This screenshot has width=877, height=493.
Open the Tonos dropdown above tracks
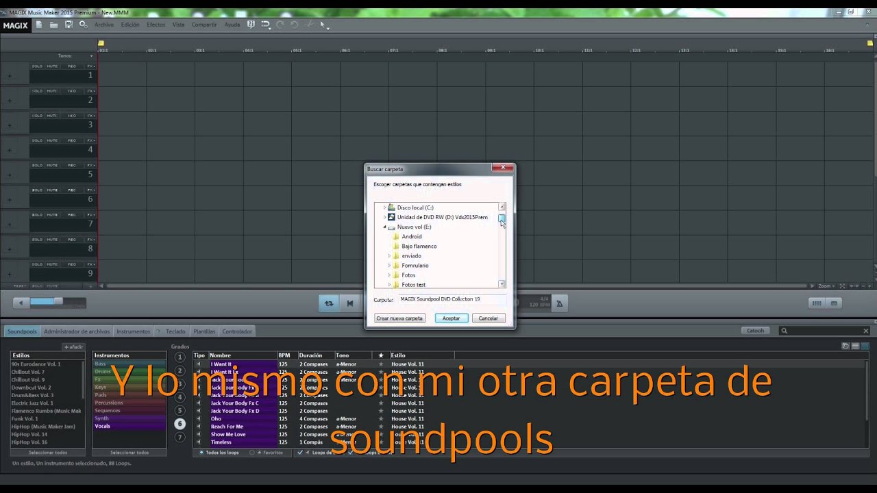tap(91, 56)
